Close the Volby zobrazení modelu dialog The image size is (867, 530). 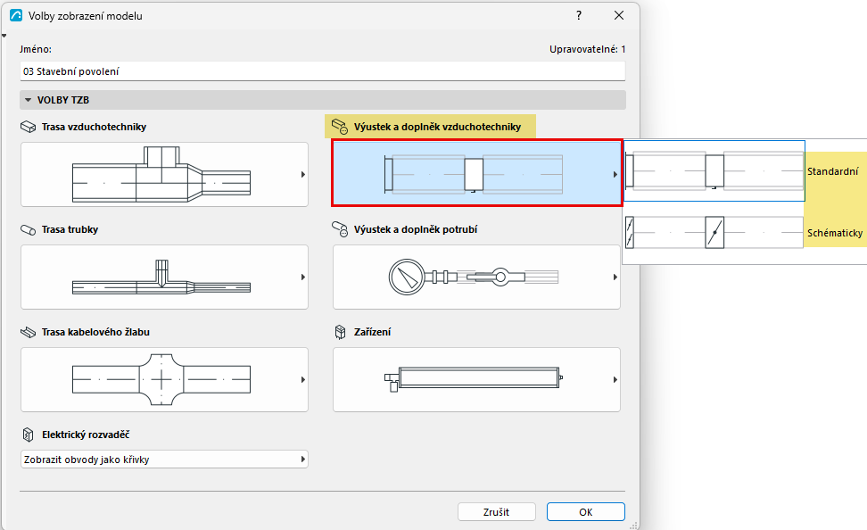coord(619,15)
